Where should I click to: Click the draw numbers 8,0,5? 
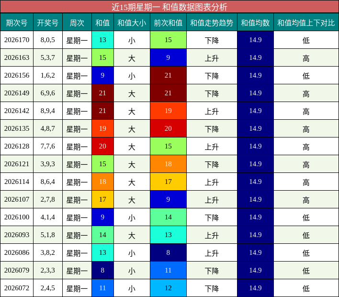[x=47, y=40]
